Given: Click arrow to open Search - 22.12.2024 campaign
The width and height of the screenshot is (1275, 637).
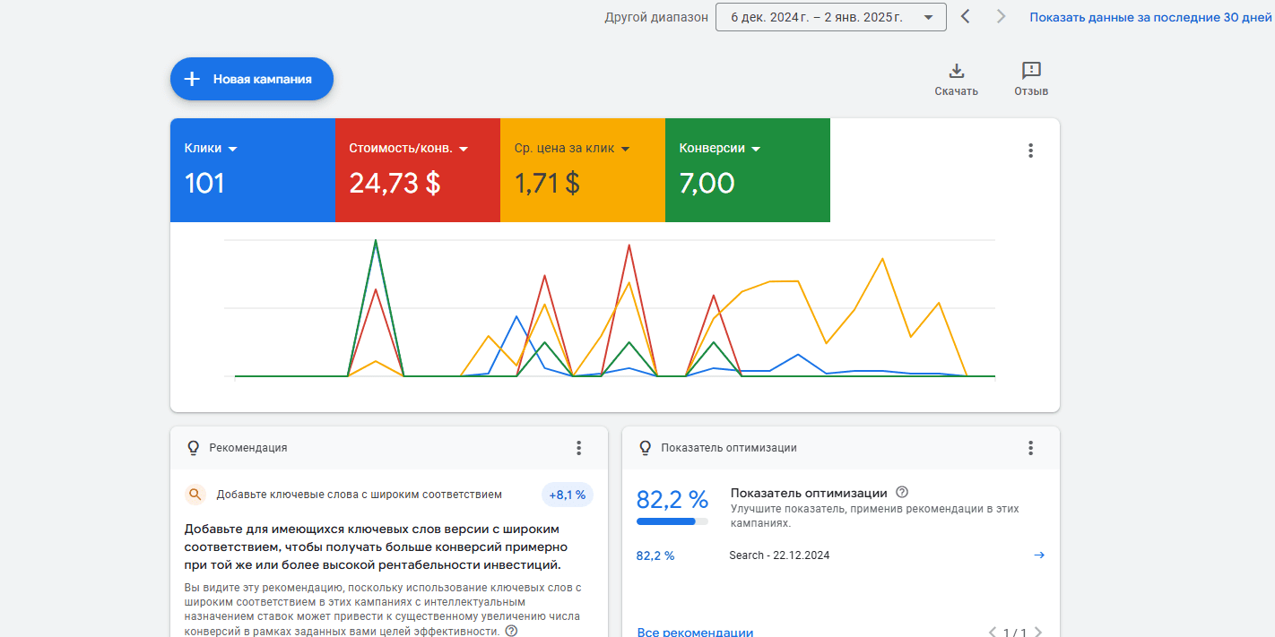Looking at the screenshot, I should click(x=1039, y=555).
